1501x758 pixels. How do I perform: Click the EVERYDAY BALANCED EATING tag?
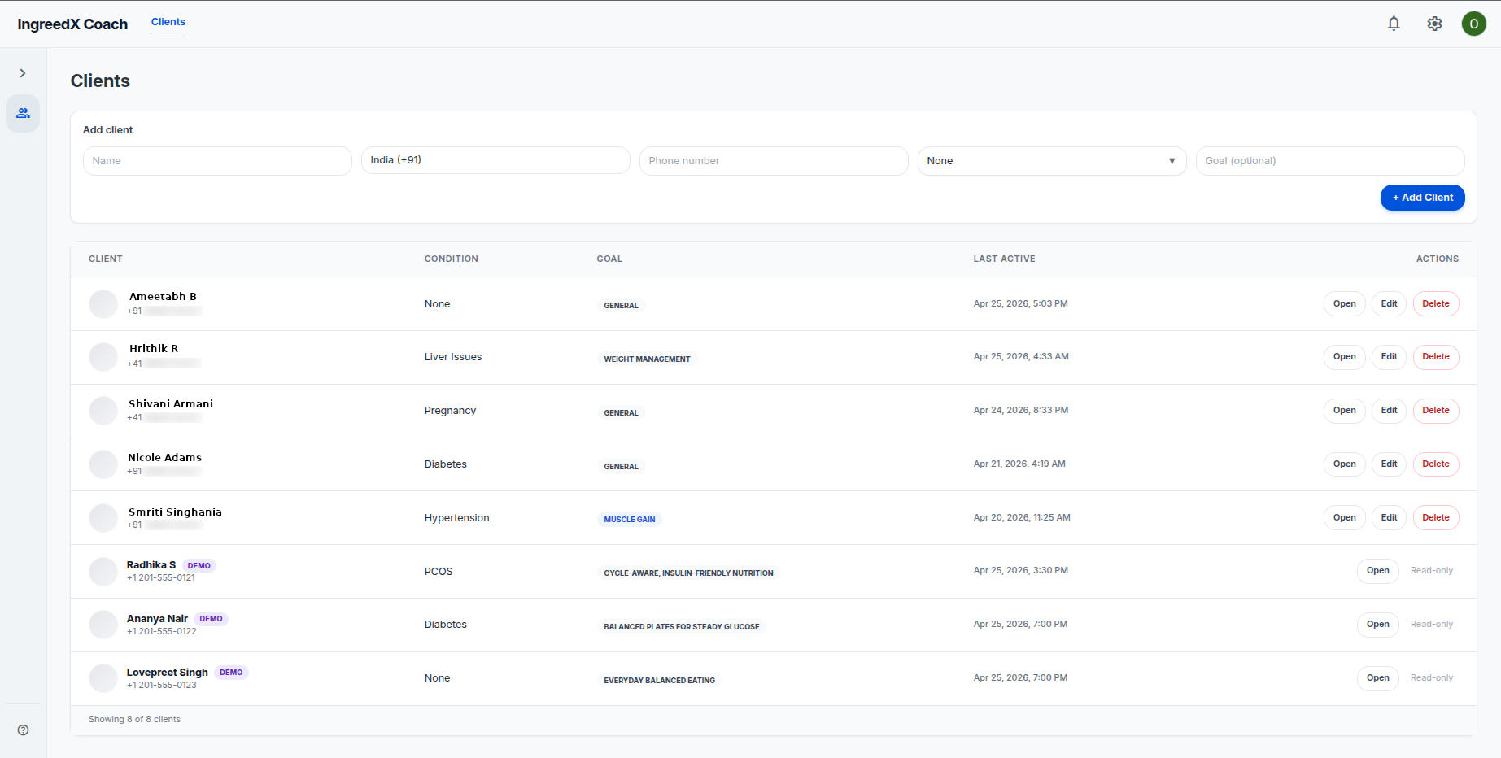pos(659,680)
